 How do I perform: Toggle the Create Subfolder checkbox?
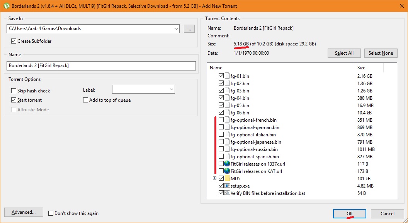click(14, 41)
